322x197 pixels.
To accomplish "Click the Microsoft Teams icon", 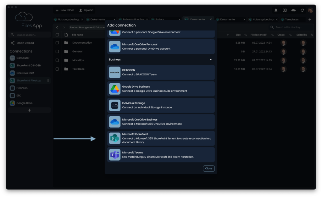I will (x=114, y=155).
